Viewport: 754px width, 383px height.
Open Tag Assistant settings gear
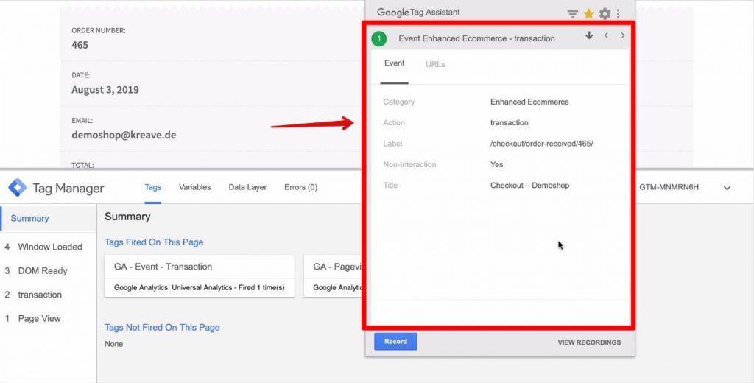point(605,14)
